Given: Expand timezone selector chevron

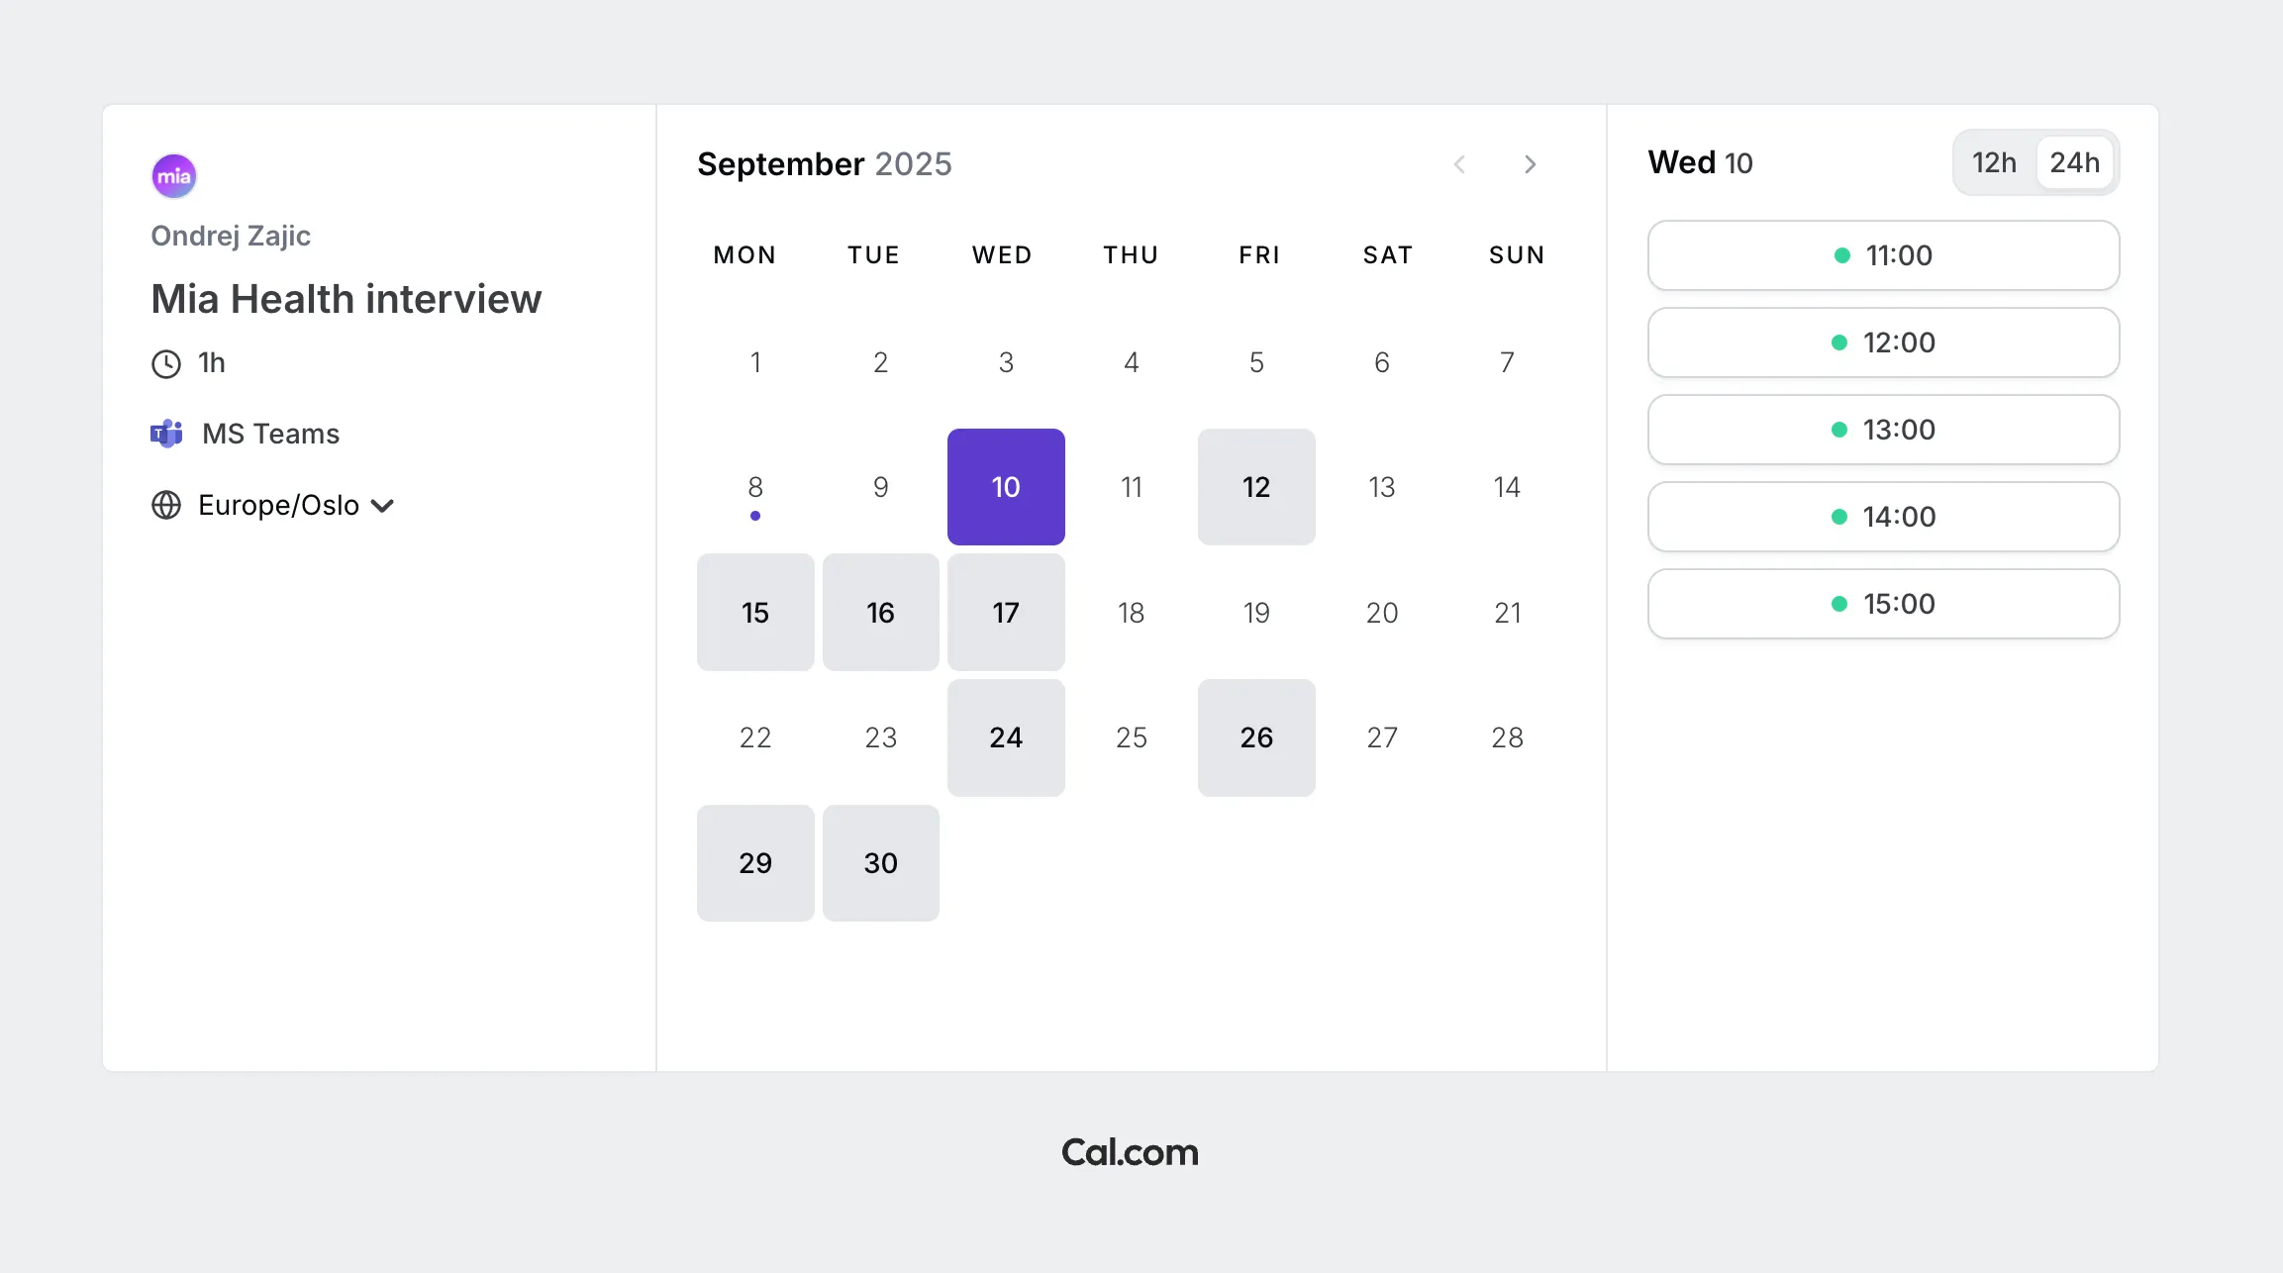Looking at the screenshot, I should tap(383, 506).
